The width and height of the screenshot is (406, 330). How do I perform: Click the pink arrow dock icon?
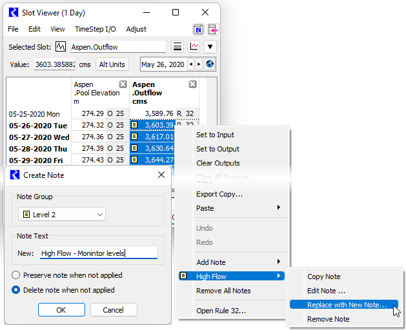pos(212,29)
